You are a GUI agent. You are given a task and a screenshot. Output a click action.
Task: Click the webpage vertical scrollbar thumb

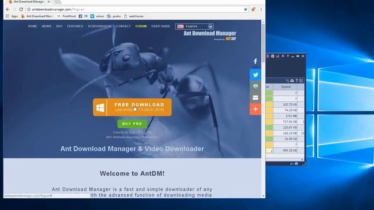tap(264, 43)
